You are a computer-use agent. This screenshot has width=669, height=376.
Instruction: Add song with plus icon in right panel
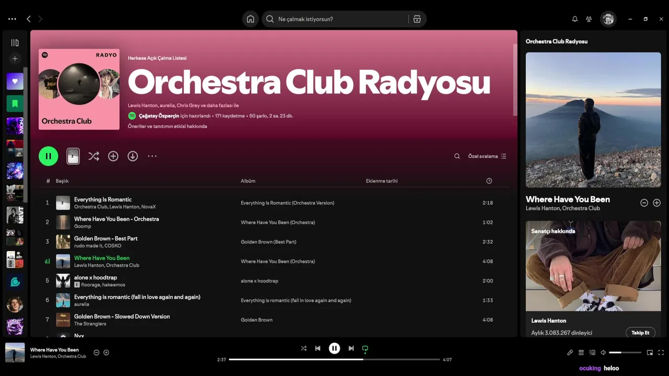pyautogui.click(x=657, y=203)
